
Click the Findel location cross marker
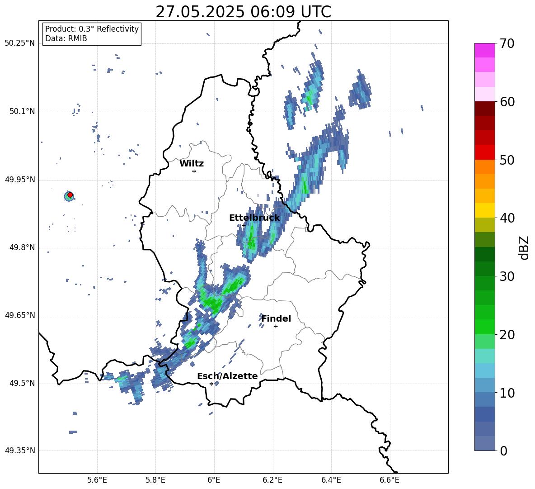click(x=276, y=327)
